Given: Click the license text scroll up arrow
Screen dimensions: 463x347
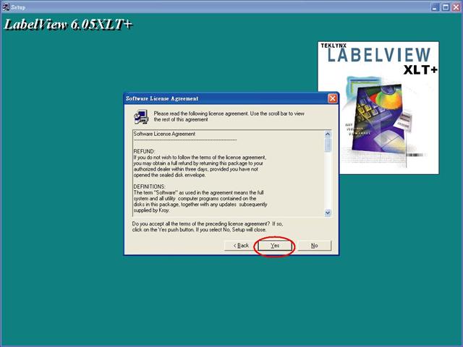Looking at the screenshot, I should point(328,134).
